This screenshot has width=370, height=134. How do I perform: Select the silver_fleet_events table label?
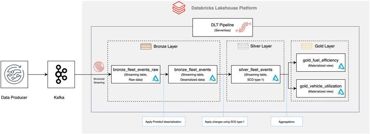(x=252, y=70)
